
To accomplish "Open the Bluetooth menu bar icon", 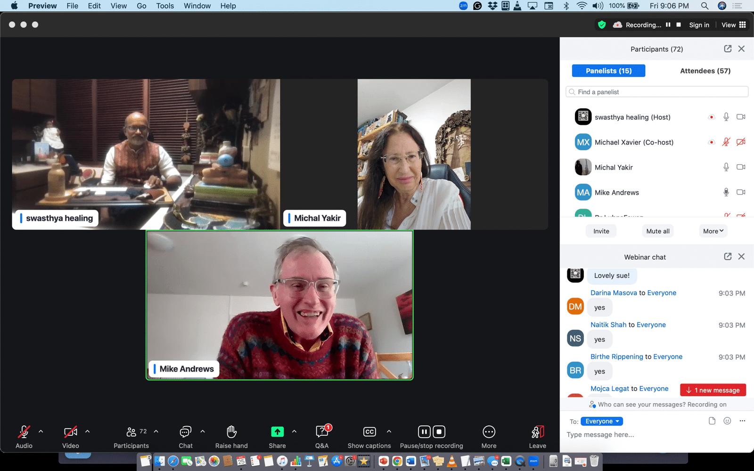I will 566,6.
